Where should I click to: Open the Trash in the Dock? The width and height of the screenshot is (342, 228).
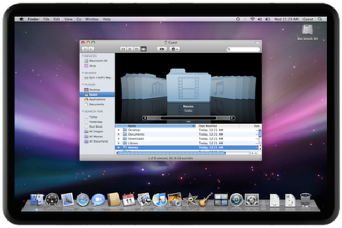305,199
